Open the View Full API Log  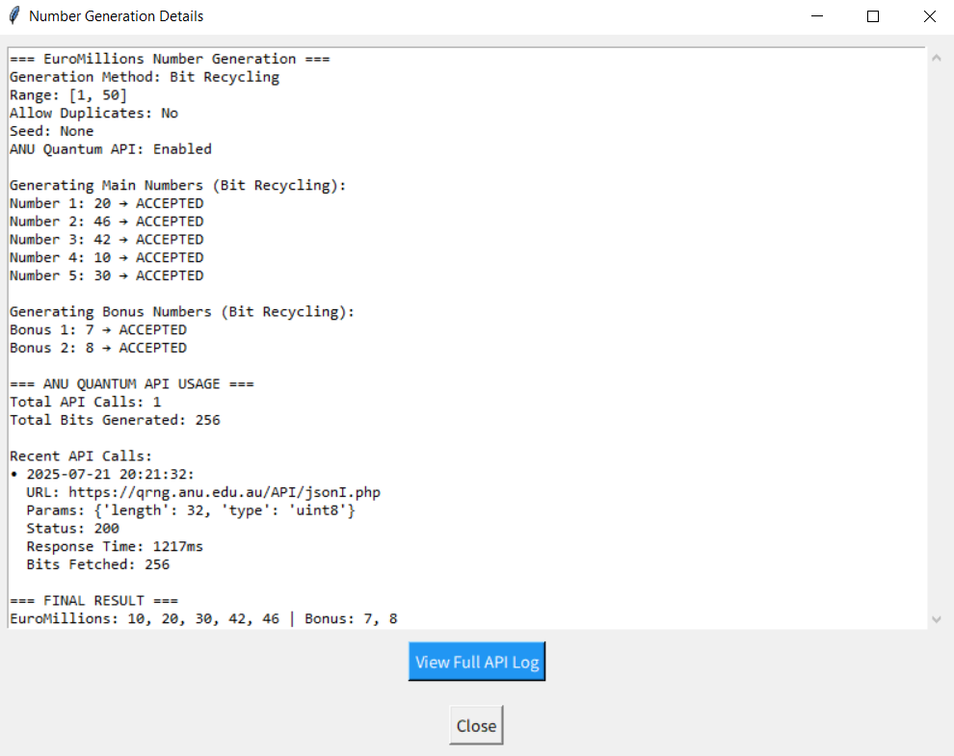click(x=476, y=661)
